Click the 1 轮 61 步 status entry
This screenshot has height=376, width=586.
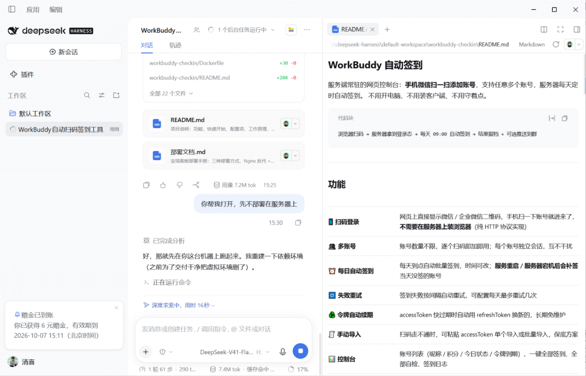coord(168,369)
